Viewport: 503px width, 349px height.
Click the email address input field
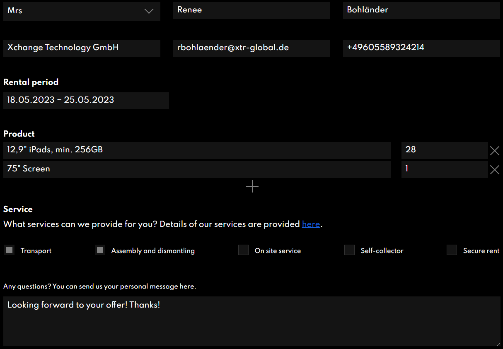251,48
